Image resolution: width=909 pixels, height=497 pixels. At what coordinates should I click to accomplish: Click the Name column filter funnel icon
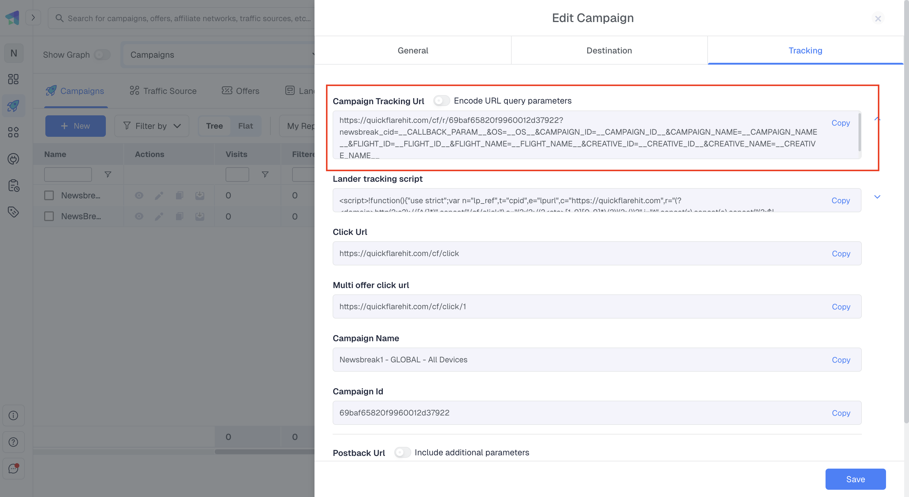pyautogui.click(x=108, y=174)
